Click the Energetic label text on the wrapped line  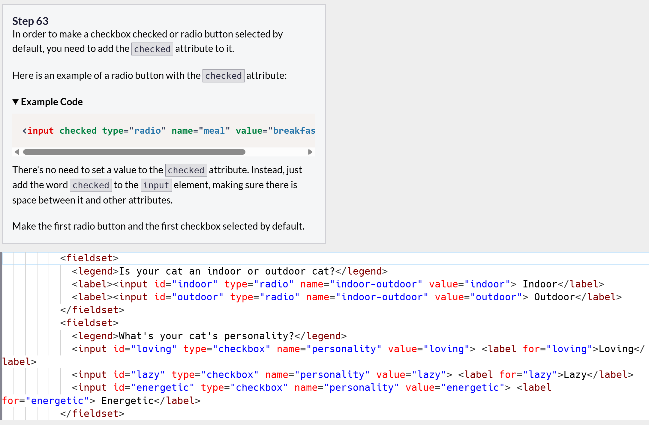[127, 401]
